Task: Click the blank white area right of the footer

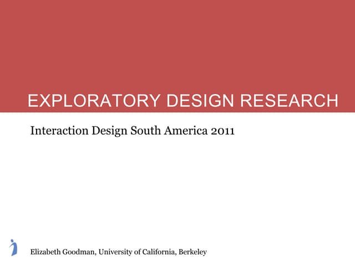Action: pos(283,252)
